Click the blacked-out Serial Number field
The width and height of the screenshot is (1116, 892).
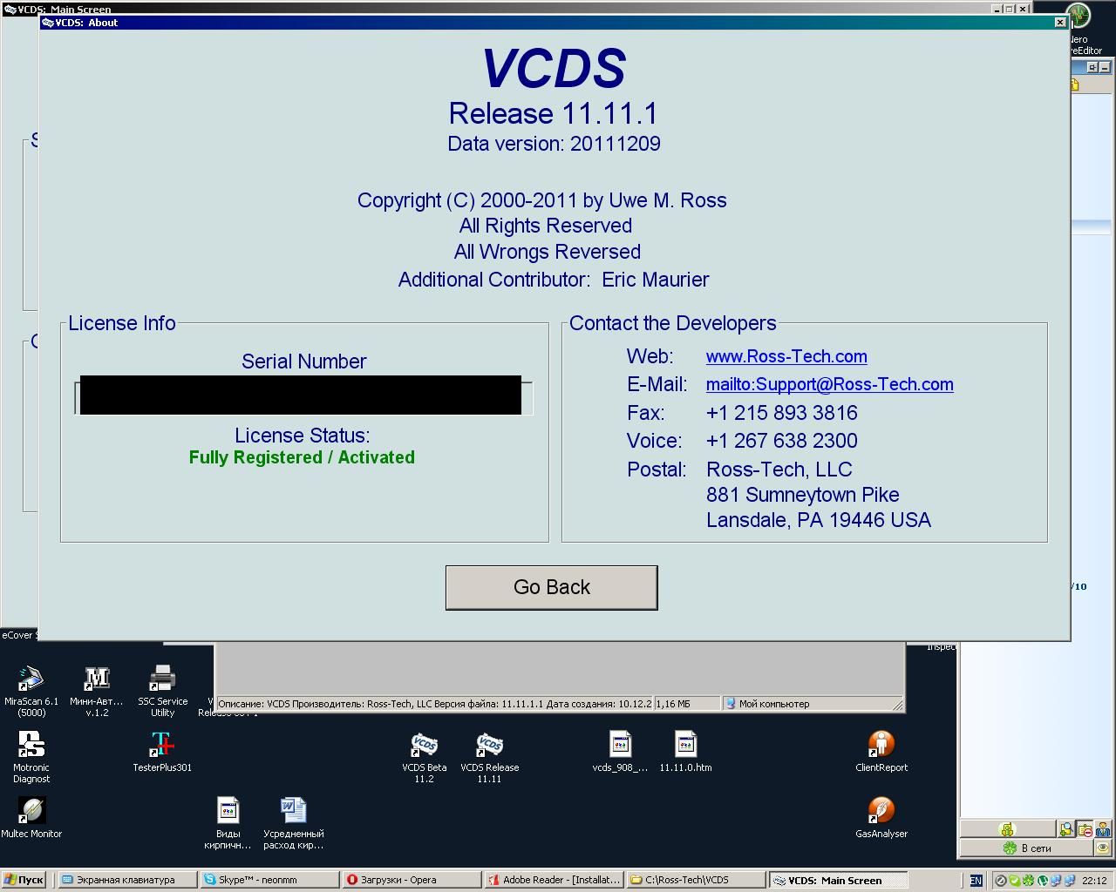coord(301,395)
